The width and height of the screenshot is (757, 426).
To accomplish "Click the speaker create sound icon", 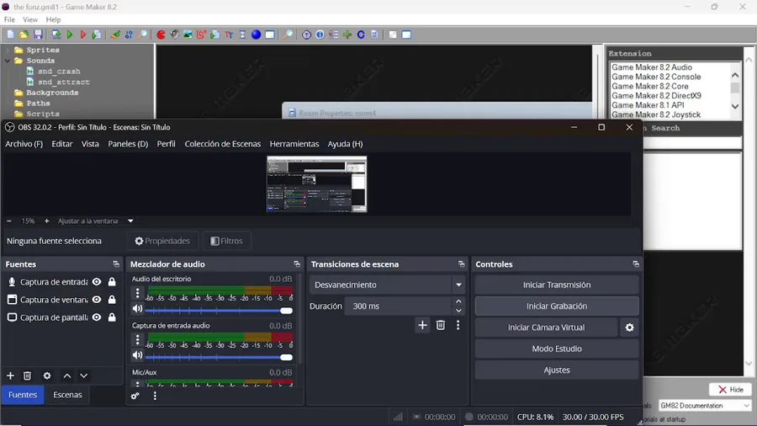I will pos(175,35).
